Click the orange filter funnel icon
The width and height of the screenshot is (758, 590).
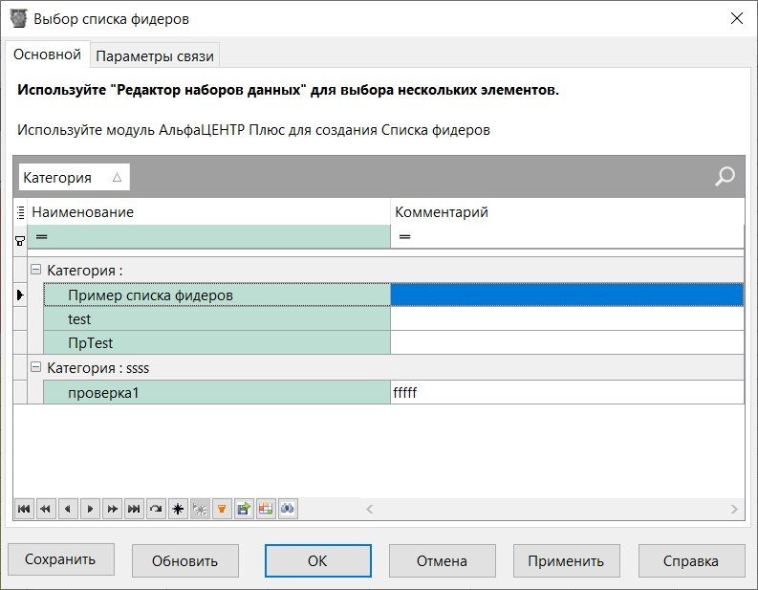tap(222, 510)
